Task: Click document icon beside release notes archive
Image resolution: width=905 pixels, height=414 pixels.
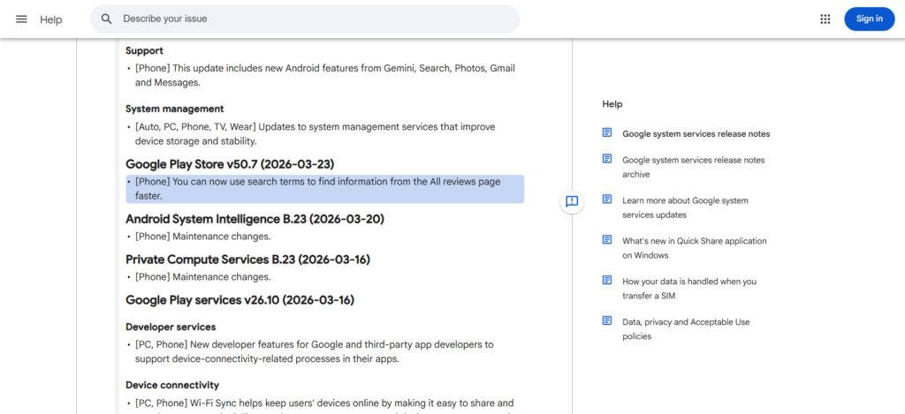Action: click(607, 159)
